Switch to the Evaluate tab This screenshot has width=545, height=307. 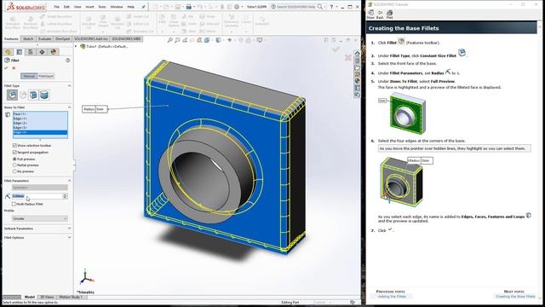(44, 39)
